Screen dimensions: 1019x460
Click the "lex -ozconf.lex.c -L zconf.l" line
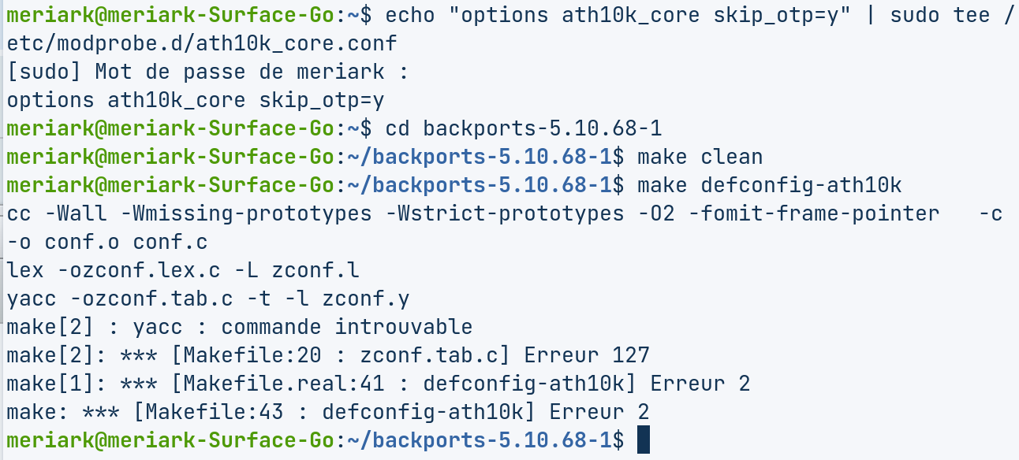click(x=183, y=270)
